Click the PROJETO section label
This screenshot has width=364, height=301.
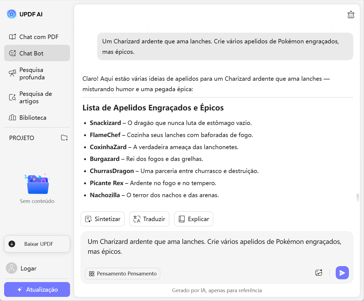pyautogui.click(x=22, y=138)
